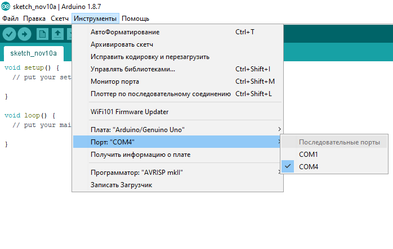Viewport: 393px width, 249px height.
Task: Click the New sketch file icon
Action: 42,34
